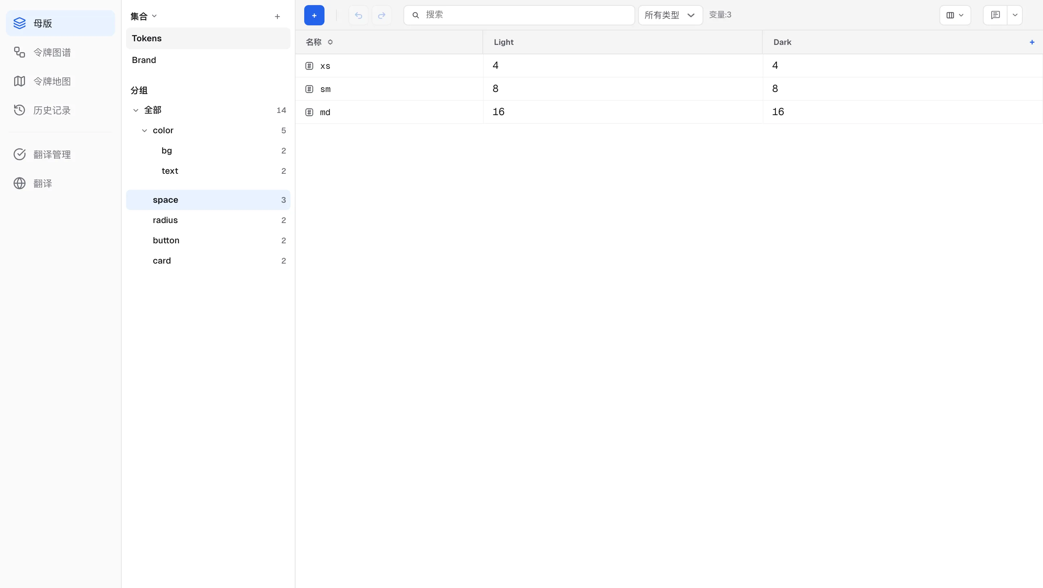Image resolution: width=1043 pixels, height=588 pixels.
Task: Go to 令牌地图 view
Action: (x=60, y=81)
